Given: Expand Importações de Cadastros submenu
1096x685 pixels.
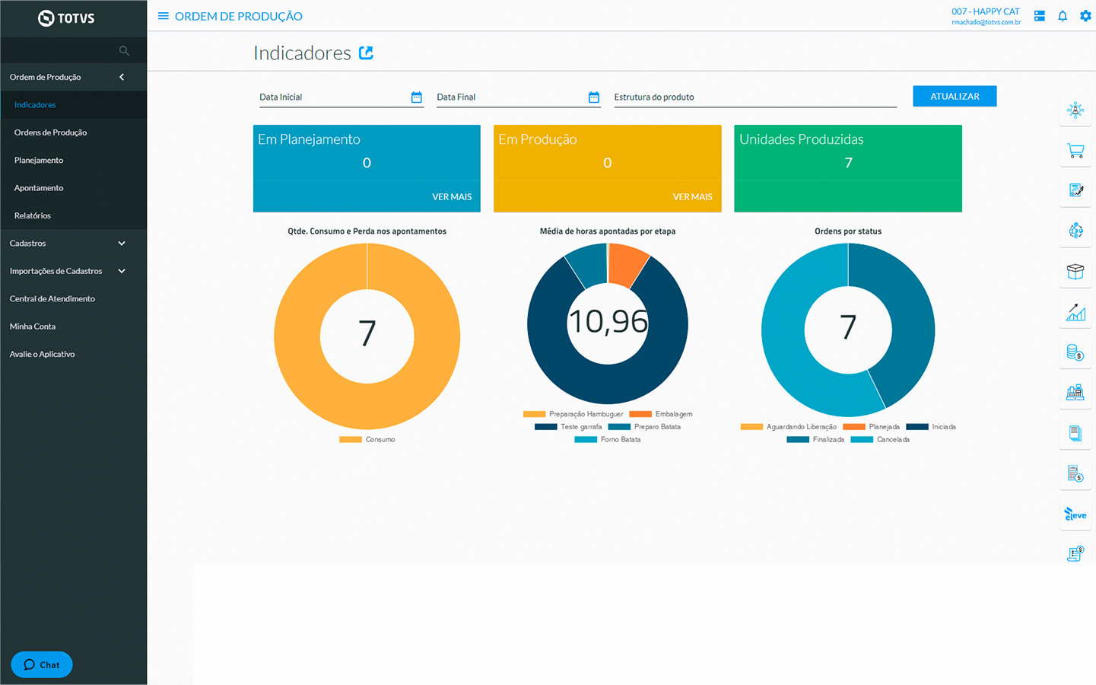Looking at the screenshot, I should (x=122, y=271).
